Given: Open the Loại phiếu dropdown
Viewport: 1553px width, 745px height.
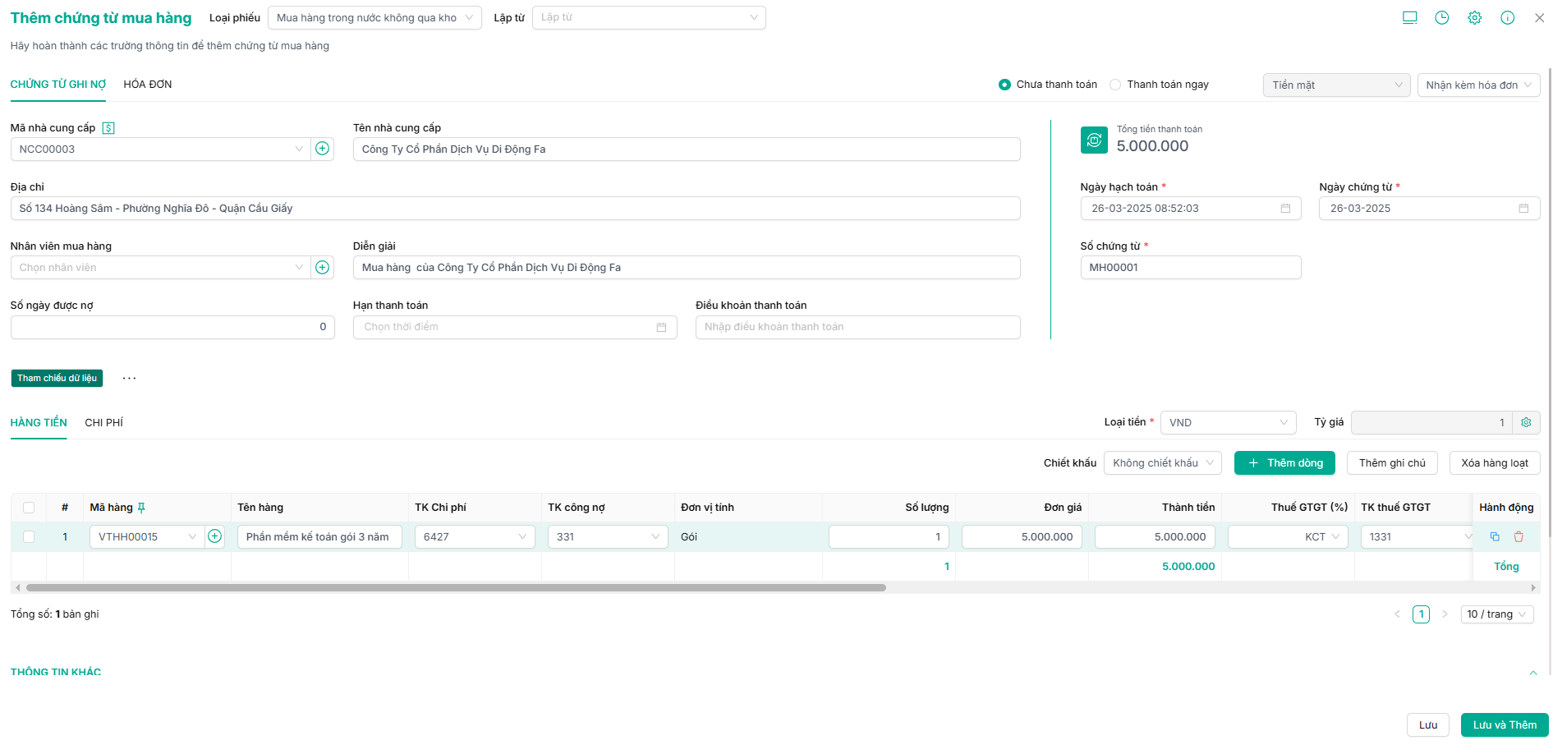Looking at the screenshot, I should [374, 18].
